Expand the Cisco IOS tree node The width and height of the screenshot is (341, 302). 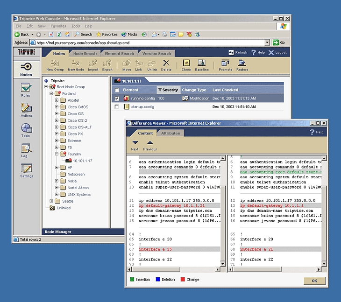pyautogui.click(x=57, y=113)
